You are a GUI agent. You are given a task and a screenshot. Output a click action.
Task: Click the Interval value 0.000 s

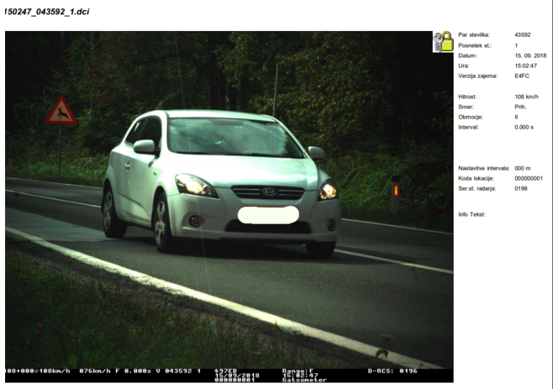point(524,127)
